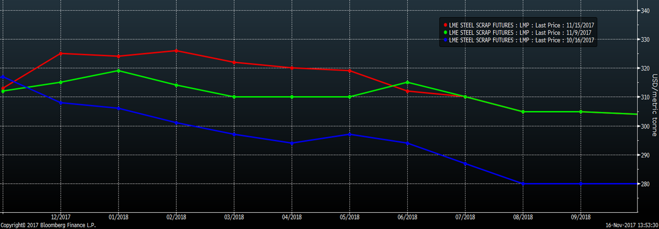
Task: Click the 03/2018 x-axis label
Action: (x=234, y=217)
